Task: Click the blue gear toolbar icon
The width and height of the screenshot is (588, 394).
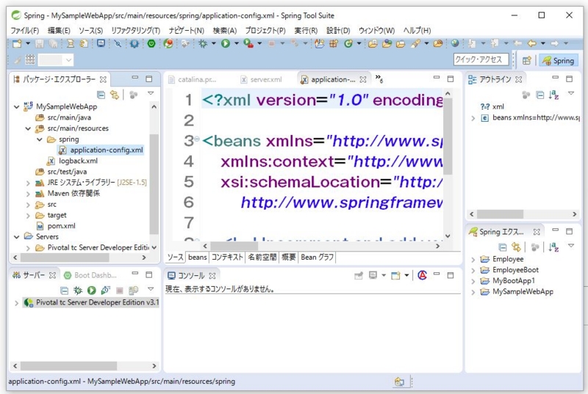Action: [135, 44]
